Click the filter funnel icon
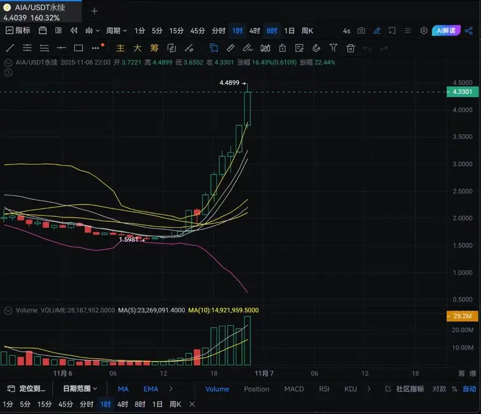The height and width of the screenshot is (414, 481). (334, 48)
